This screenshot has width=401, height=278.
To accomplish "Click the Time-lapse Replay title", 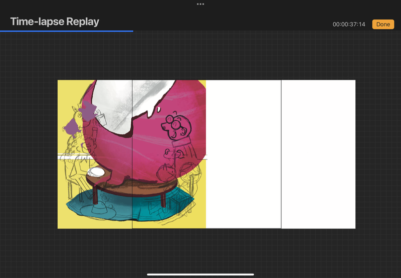I will coord(55,21).
